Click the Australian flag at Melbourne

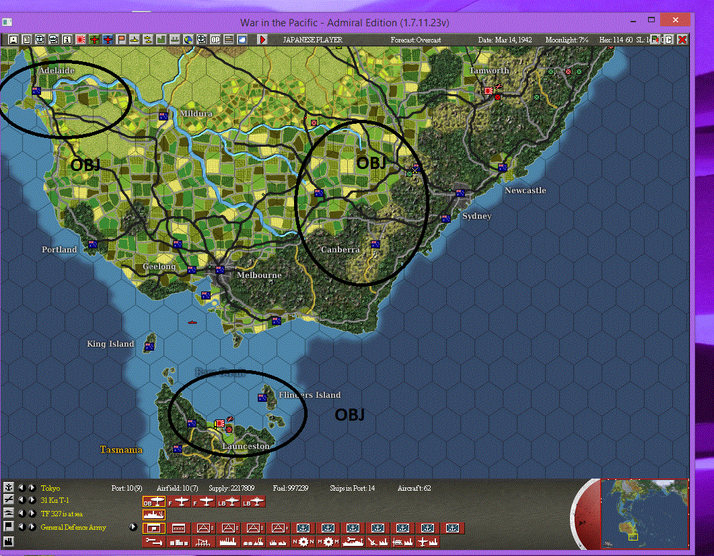point(220,269)
